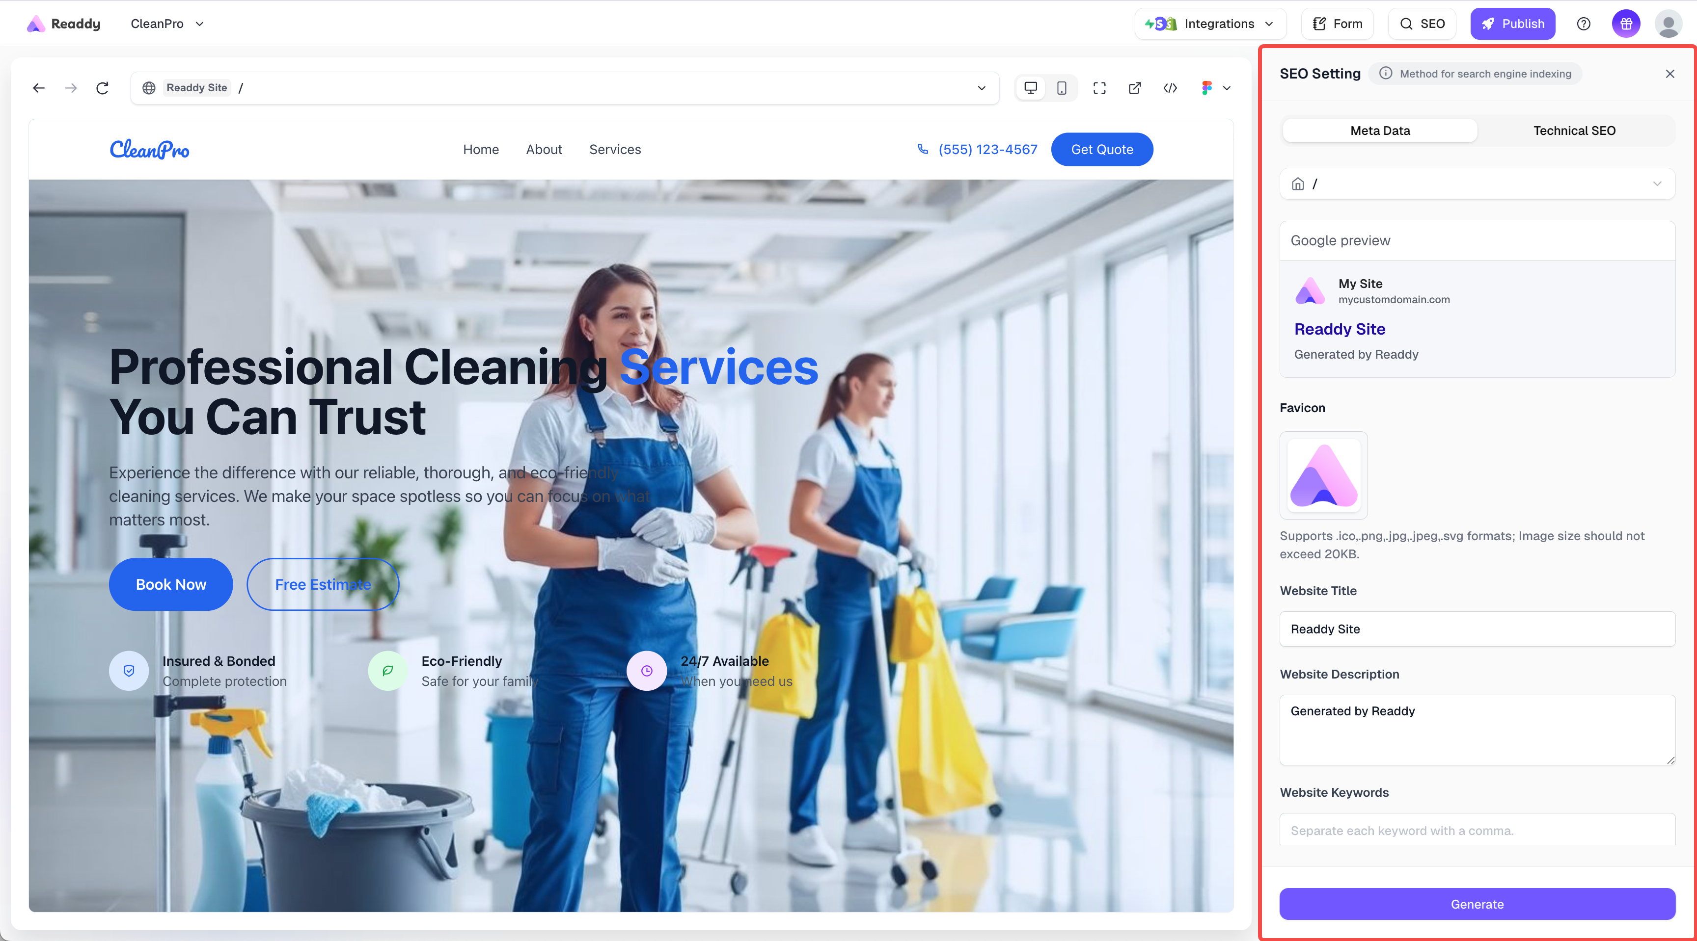Switch to mobile preview mode
The image size is (1697, 941).
(x=1061, y=88)
